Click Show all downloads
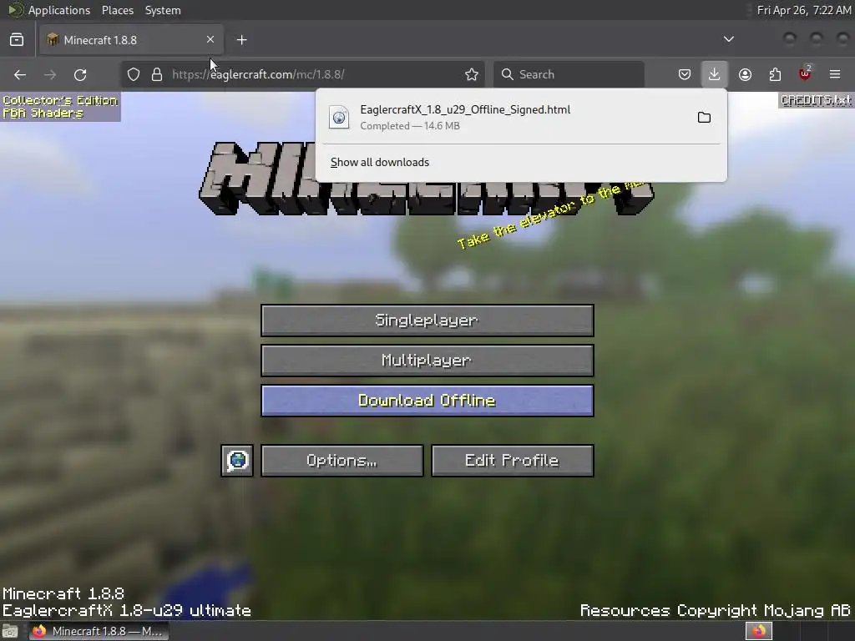Viewport: 855px width, 641px height. [380, 163]
